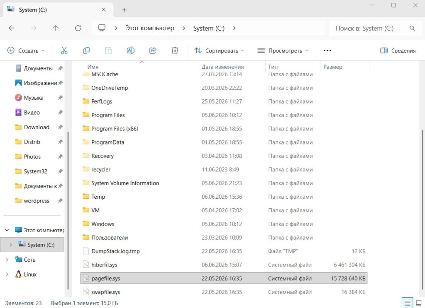The height and width of the screenshot is (308, 425).
Task: Click the Paste clipboard icon
Action: click(108, 51)
